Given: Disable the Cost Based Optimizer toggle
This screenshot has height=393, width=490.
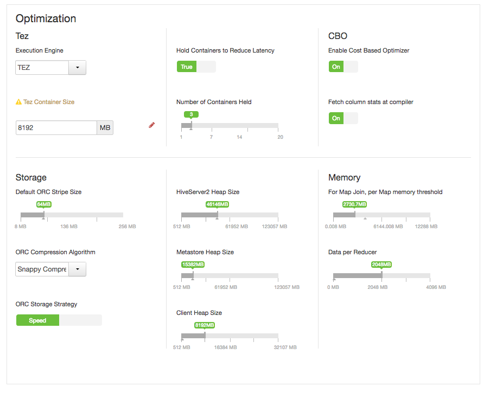Looking at the screenshot, I should click(x=343, y=67).
